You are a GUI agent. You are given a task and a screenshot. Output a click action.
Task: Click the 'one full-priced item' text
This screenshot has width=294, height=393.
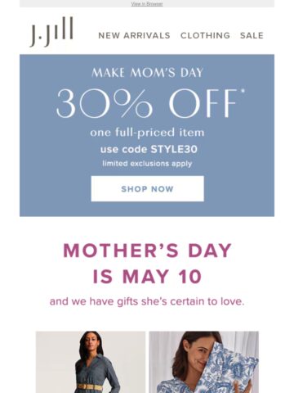point(147,133)
